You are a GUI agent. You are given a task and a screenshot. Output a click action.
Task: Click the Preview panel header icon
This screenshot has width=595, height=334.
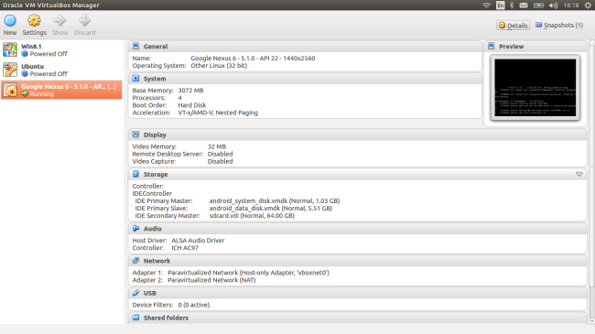pyautogui.click(x=491, y=47)
